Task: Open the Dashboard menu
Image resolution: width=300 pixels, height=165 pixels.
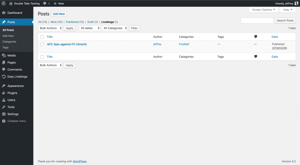Action: point(17,13)
